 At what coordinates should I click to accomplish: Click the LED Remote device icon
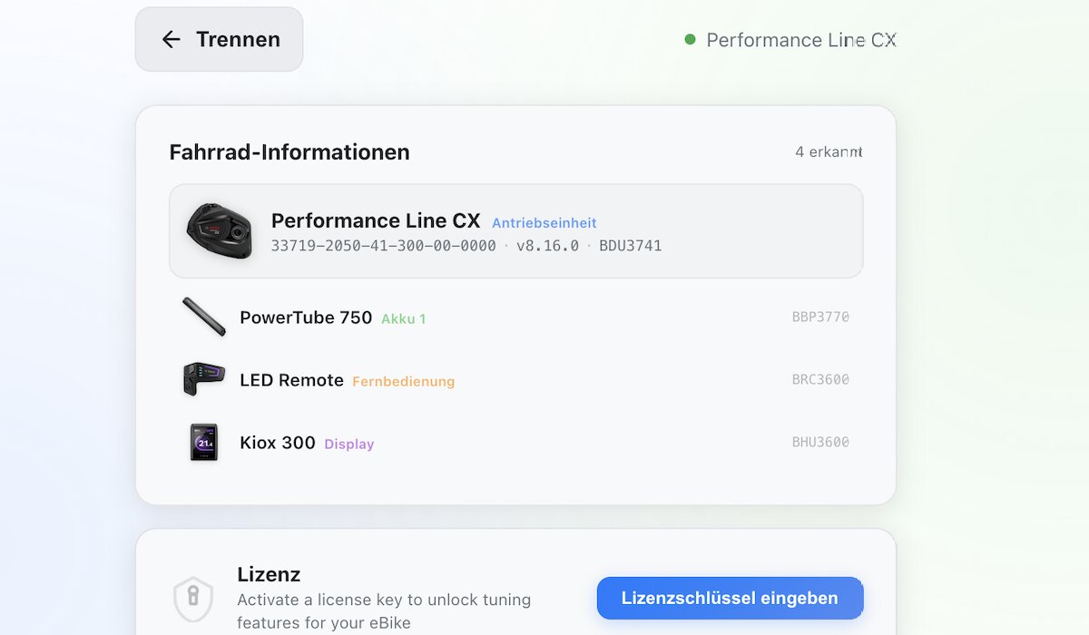[x=203, y=379]
